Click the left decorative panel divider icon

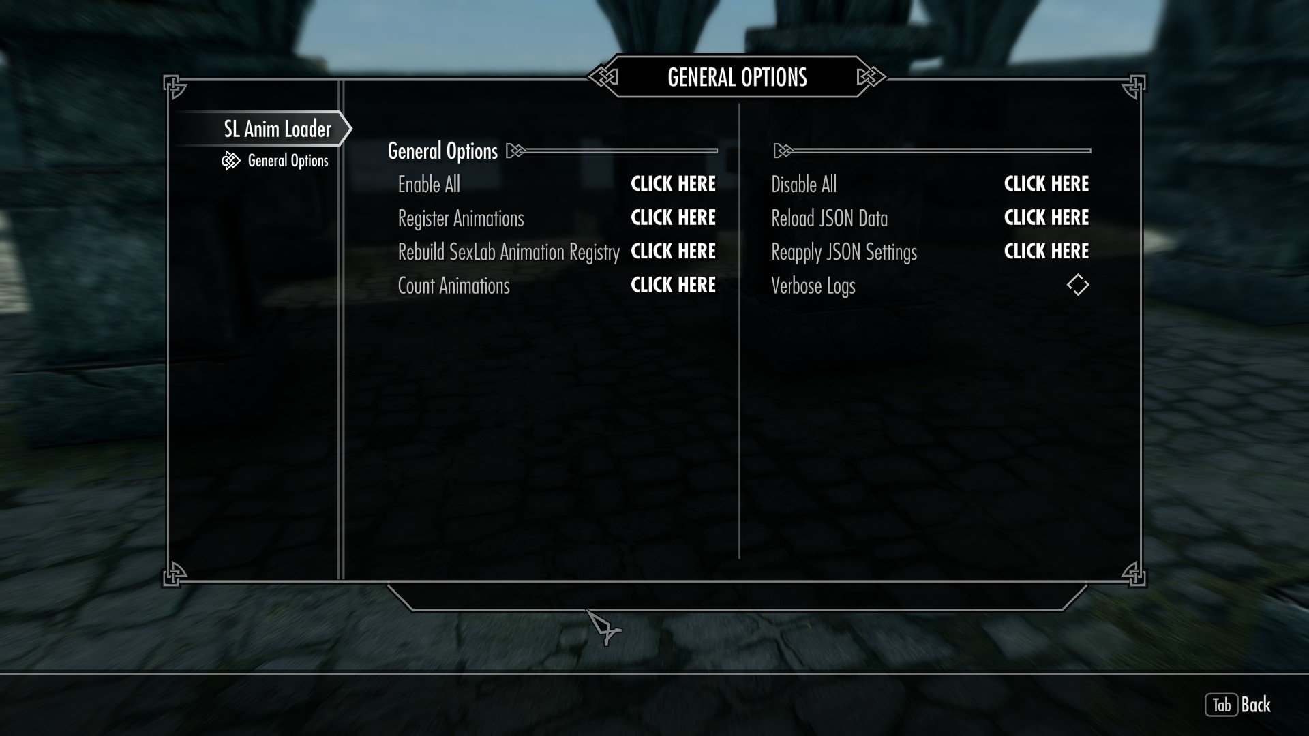click(517, 150)
